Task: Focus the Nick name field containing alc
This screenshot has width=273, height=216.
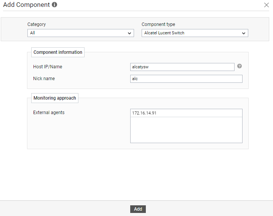Action: [186, 79]
